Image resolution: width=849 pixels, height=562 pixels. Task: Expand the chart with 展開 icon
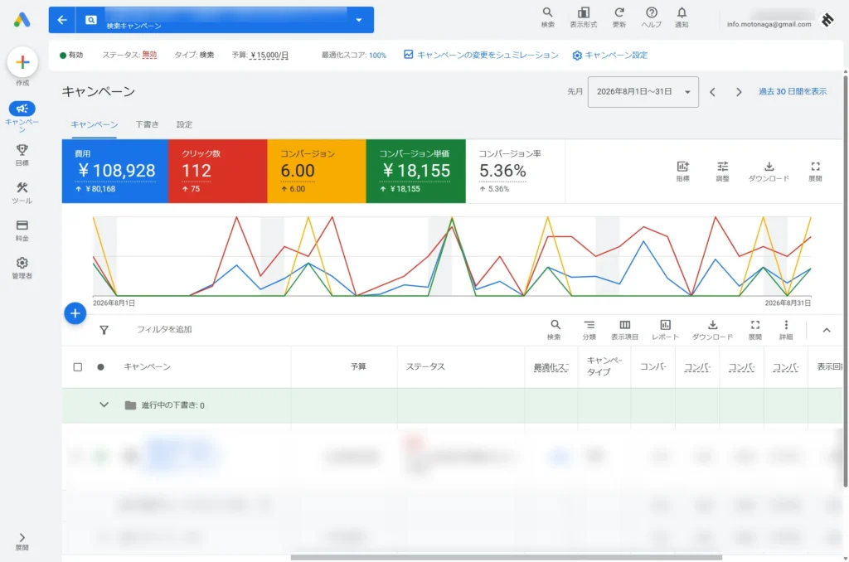click(815, 171)
